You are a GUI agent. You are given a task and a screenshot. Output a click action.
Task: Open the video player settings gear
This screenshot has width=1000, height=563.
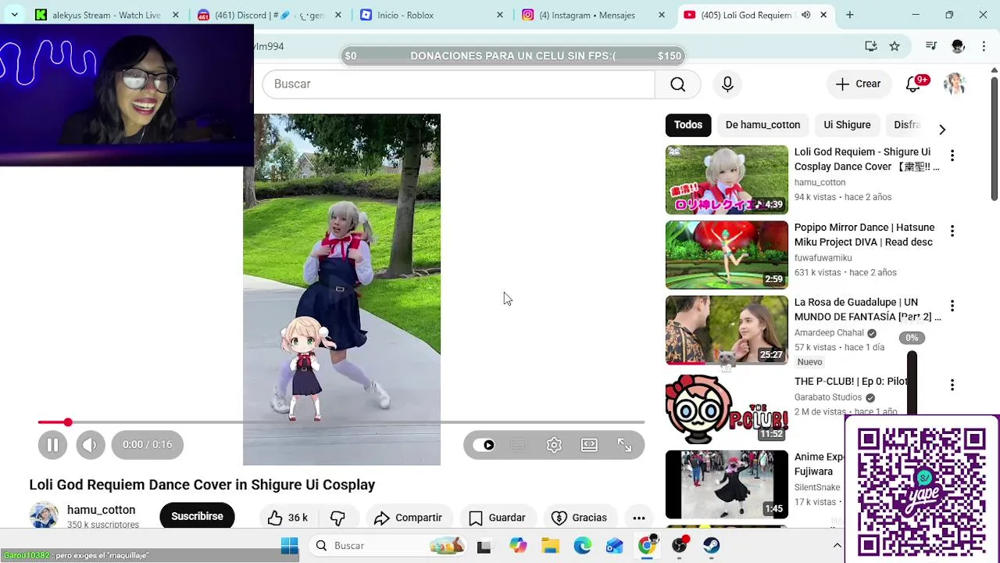(554, 445)
